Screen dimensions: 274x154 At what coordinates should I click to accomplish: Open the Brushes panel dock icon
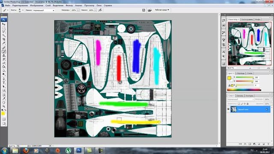coord(223,40)
